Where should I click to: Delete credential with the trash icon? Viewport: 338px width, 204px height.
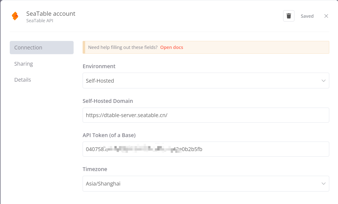289,16
